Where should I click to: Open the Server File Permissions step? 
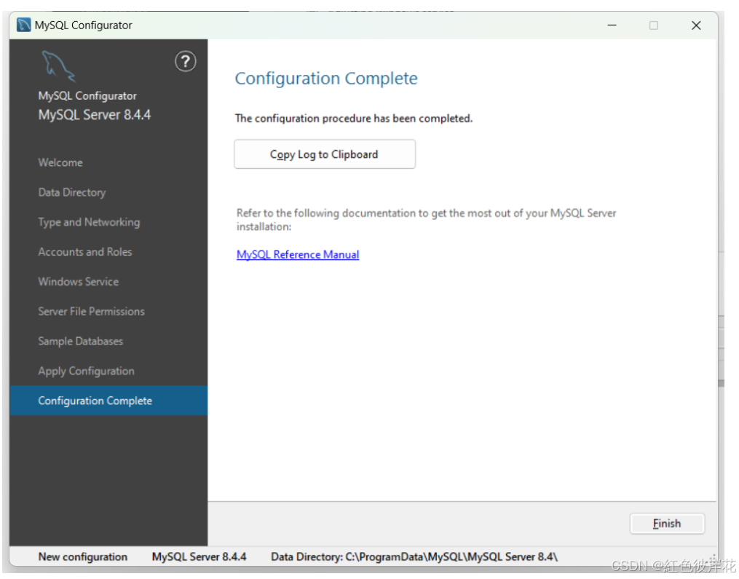[x=92, y=311]
